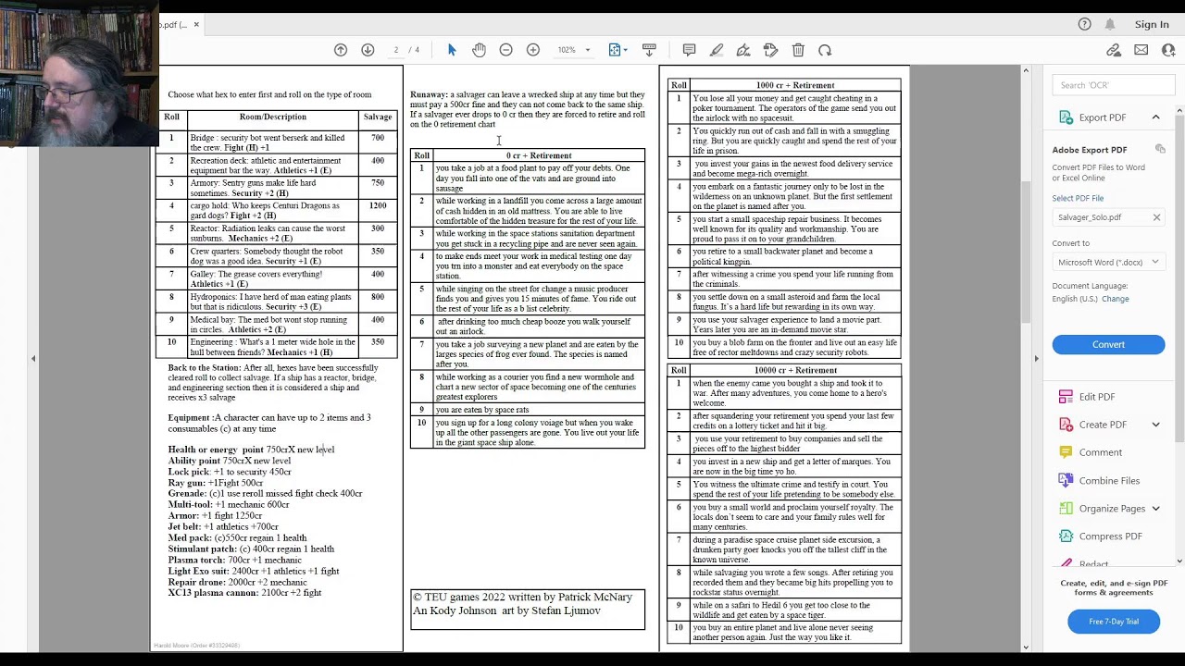Click the Change document language link
This screenshot has width=1185, height=666.
1115,299
